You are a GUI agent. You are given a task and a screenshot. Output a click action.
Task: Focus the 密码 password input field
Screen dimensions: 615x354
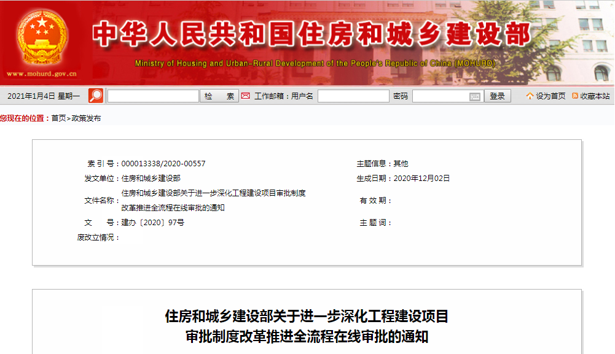pos(440,96)
